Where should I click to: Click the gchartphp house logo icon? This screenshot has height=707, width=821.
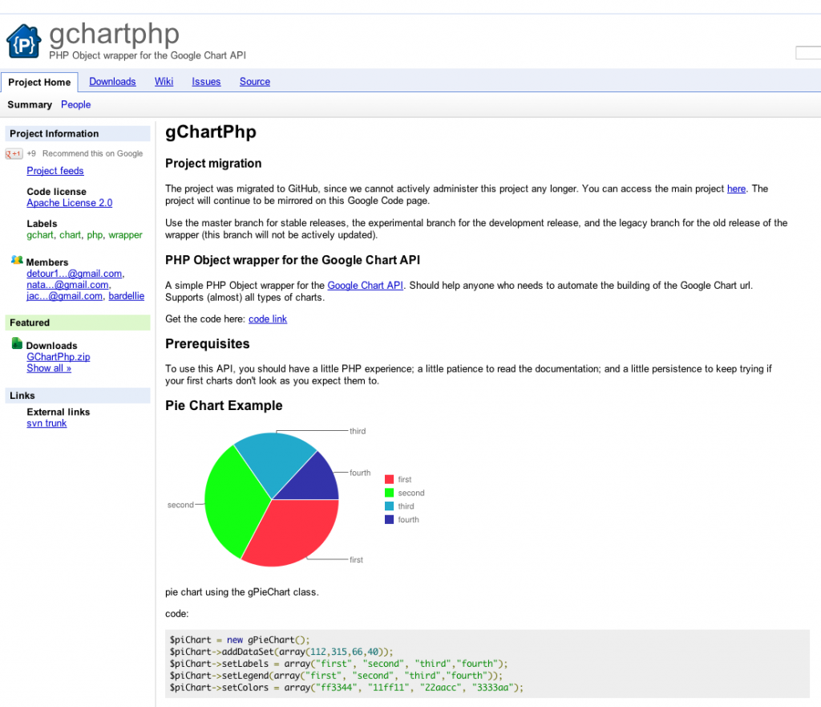[23, 40]
